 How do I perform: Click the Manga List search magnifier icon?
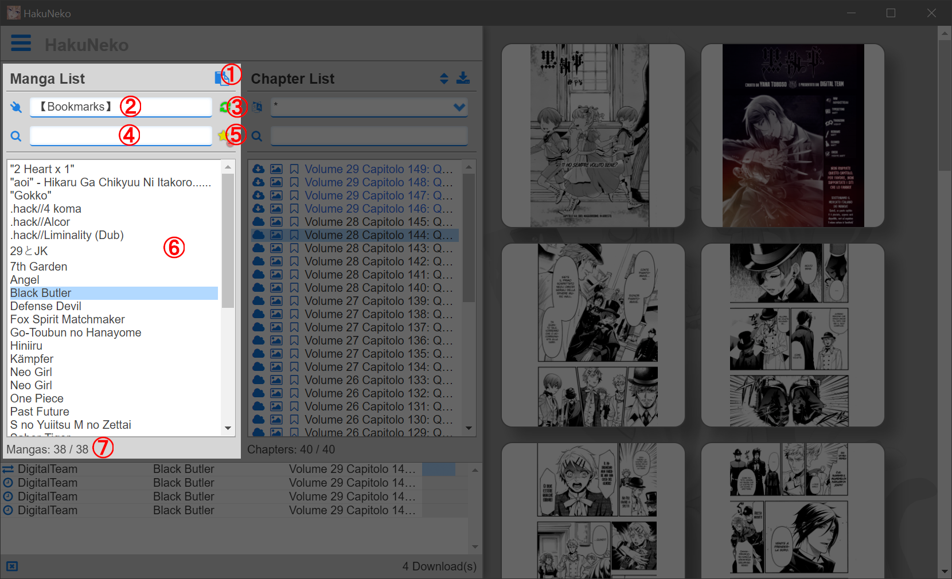point(16,136)
